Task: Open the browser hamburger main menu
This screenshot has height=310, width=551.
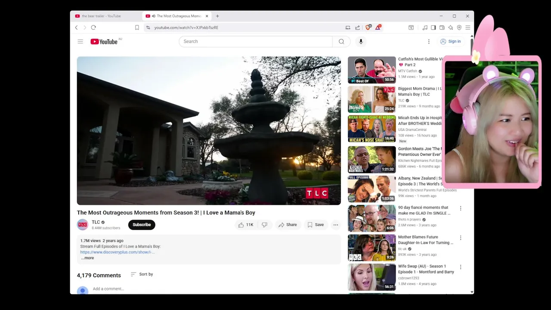Action: click(468, 28)
